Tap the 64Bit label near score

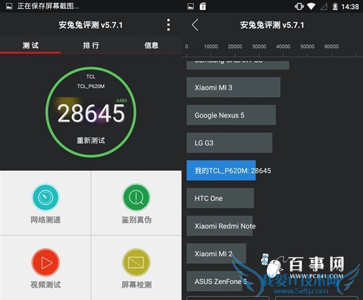pyautogui.click(x=122, y=100)
